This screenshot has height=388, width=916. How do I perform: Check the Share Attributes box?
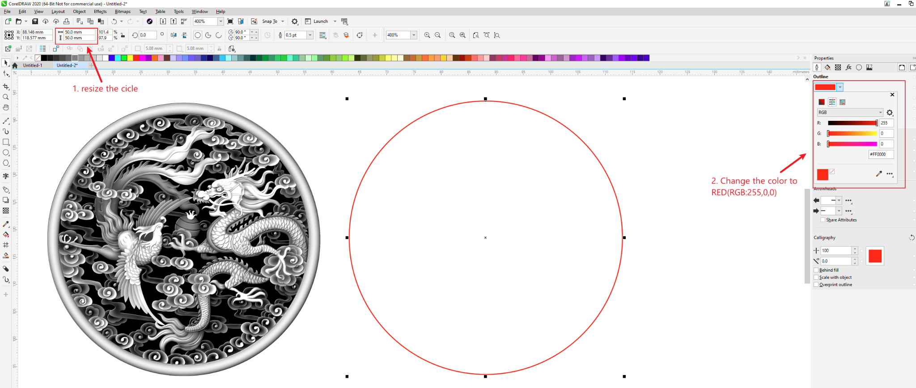tap(823, 220)
